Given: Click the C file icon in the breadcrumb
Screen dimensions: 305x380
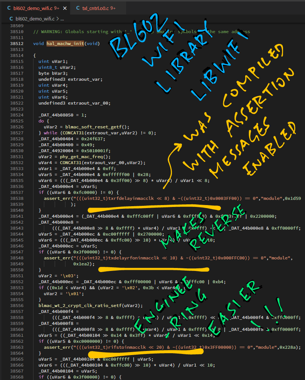Looking at the screenshot, I should click(x=11, y=18).
